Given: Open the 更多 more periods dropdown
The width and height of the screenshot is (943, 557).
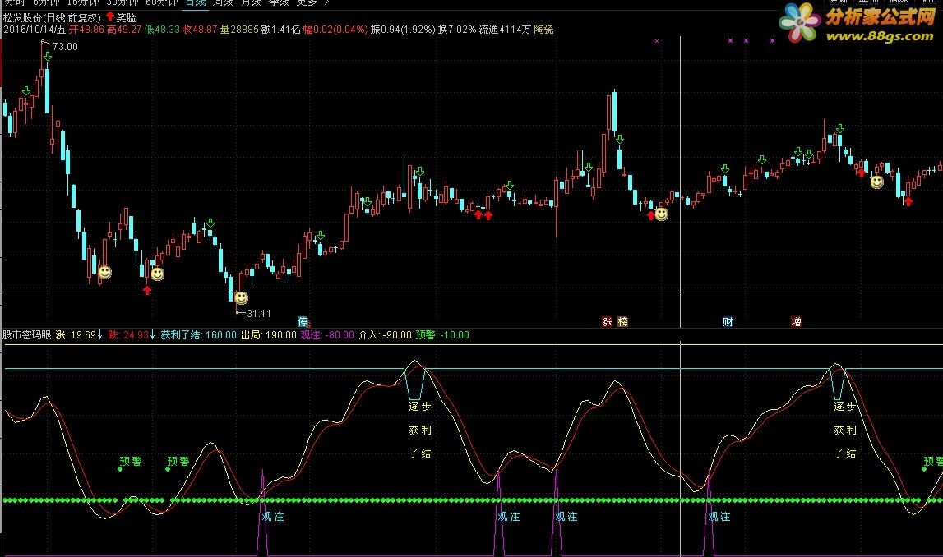Looking at the screenshot, I should (x=312, y=2).
